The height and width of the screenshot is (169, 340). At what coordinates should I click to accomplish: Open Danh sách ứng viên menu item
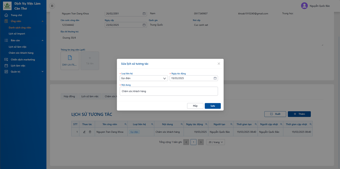20,28
